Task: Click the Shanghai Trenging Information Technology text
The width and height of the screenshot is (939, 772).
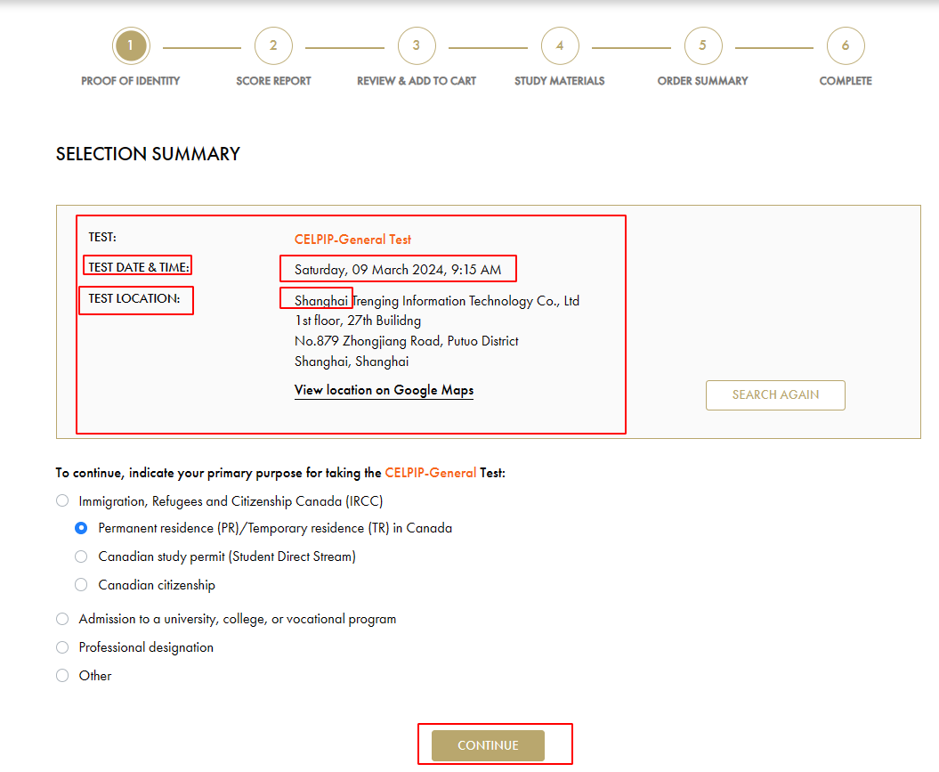Action: coord(436,301)
